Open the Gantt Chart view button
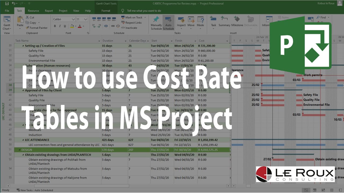Viewport: 344px width, 193px height. point(7,23)
